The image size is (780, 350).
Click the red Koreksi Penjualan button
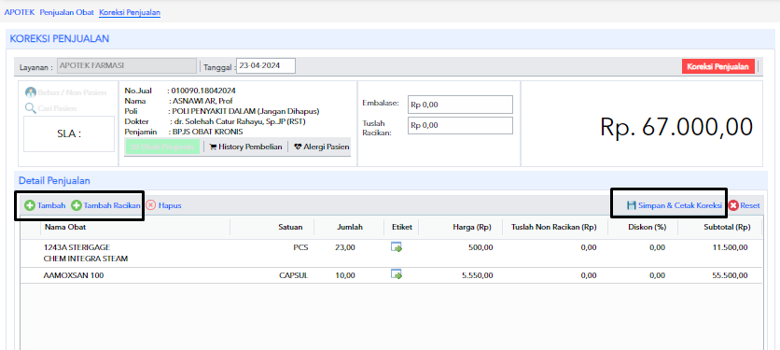[x=717, y=66]
